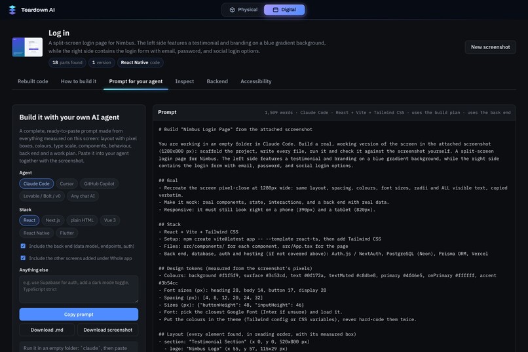Viewport: 528px width, 352px height.
Task: Open the Log in screenshot thumbnail
Action: pos(28,47)
